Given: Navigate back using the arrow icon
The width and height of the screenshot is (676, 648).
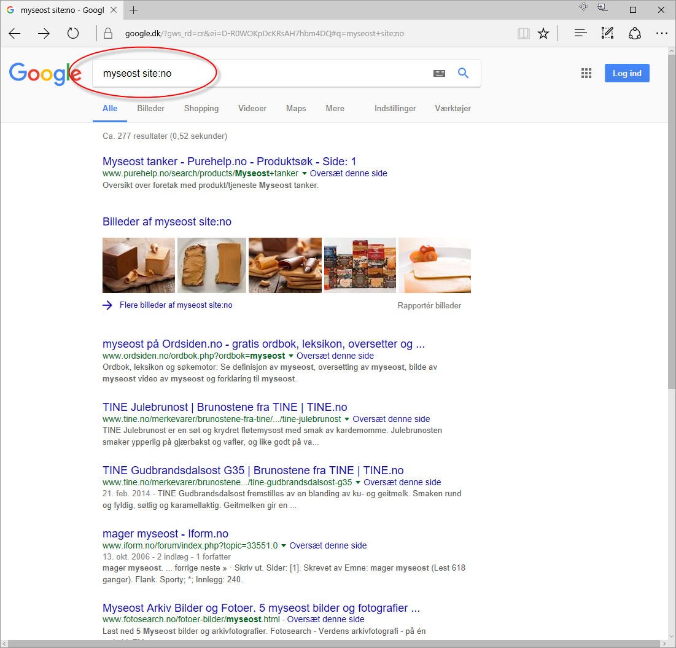Looking at the screenshot, I should click(15, 34).
